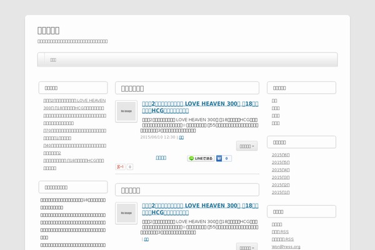Viewport: 375px width, 250px height.
Task: Click the category link under the second post excerpt
Action: (146, 239)
